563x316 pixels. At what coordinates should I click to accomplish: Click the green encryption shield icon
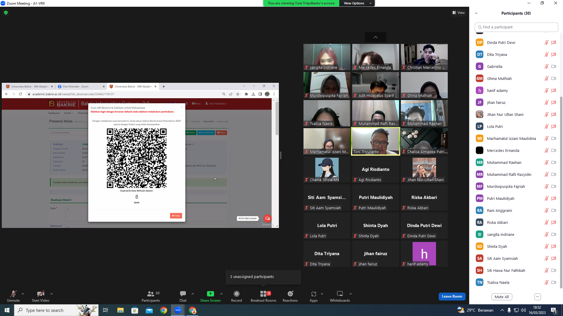6,13
